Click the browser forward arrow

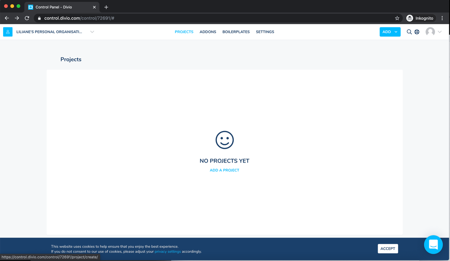coord(17,18)
